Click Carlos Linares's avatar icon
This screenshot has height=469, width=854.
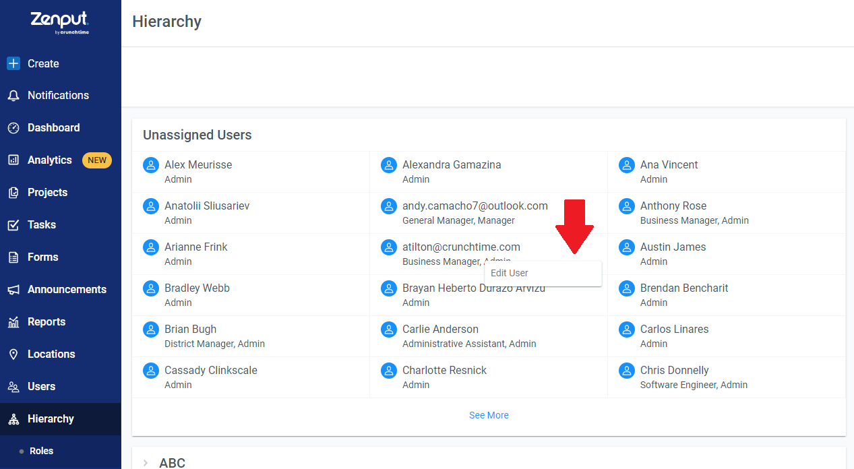pos(627,330)
